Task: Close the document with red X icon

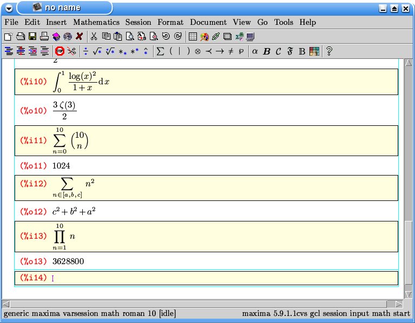Action: coord(79,36)
